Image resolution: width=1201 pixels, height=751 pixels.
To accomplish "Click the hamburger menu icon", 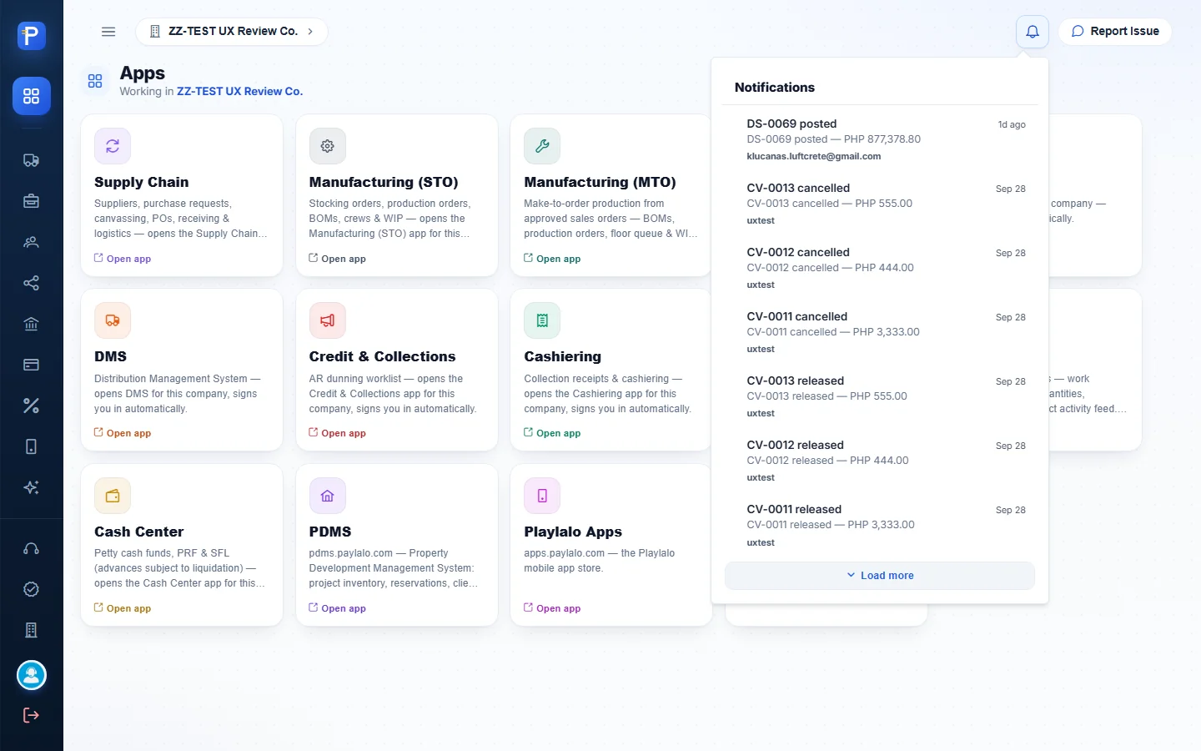I will 108,32.
